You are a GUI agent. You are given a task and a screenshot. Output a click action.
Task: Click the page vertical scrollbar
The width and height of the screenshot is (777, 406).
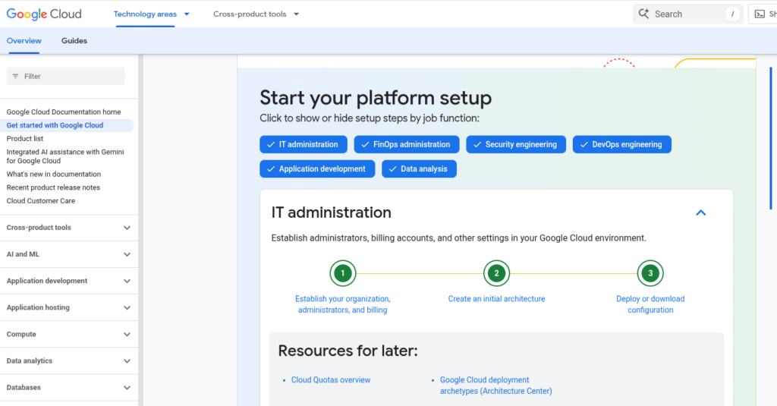(771, 138)
